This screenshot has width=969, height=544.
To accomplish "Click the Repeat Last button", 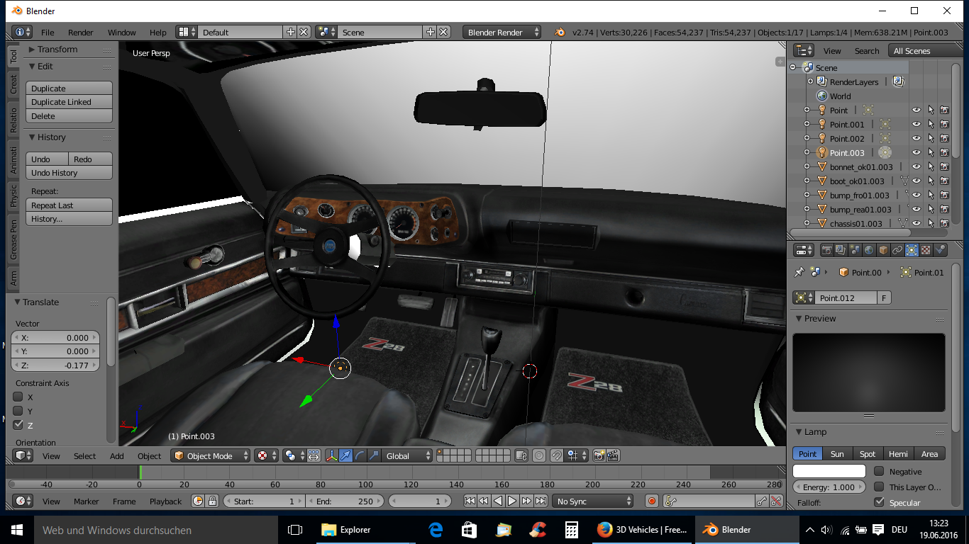I will pos(70,205).
